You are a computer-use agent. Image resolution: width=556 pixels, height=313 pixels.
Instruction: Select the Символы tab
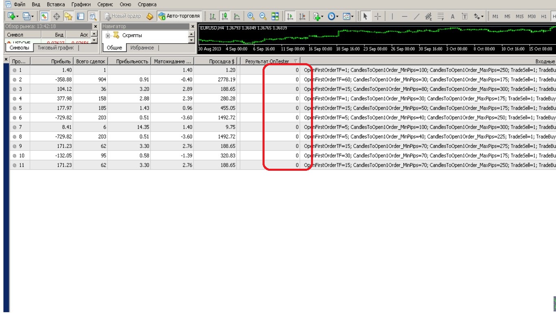19,48
